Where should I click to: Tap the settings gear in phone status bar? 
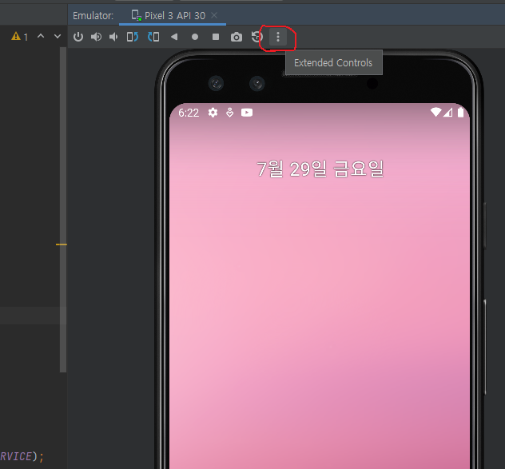(x=213, y=113)
